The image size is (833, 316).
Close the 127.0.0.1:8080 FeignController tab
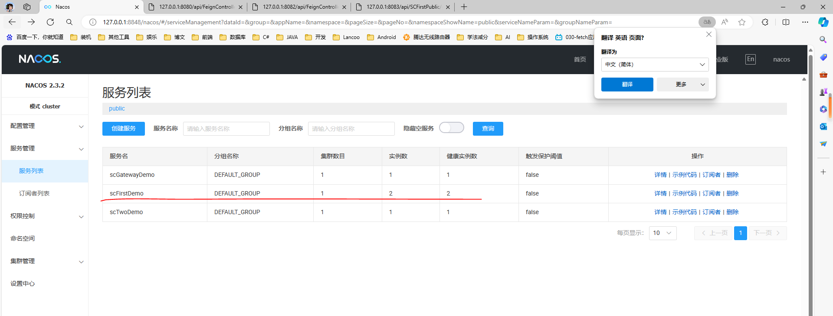(240, 7)
